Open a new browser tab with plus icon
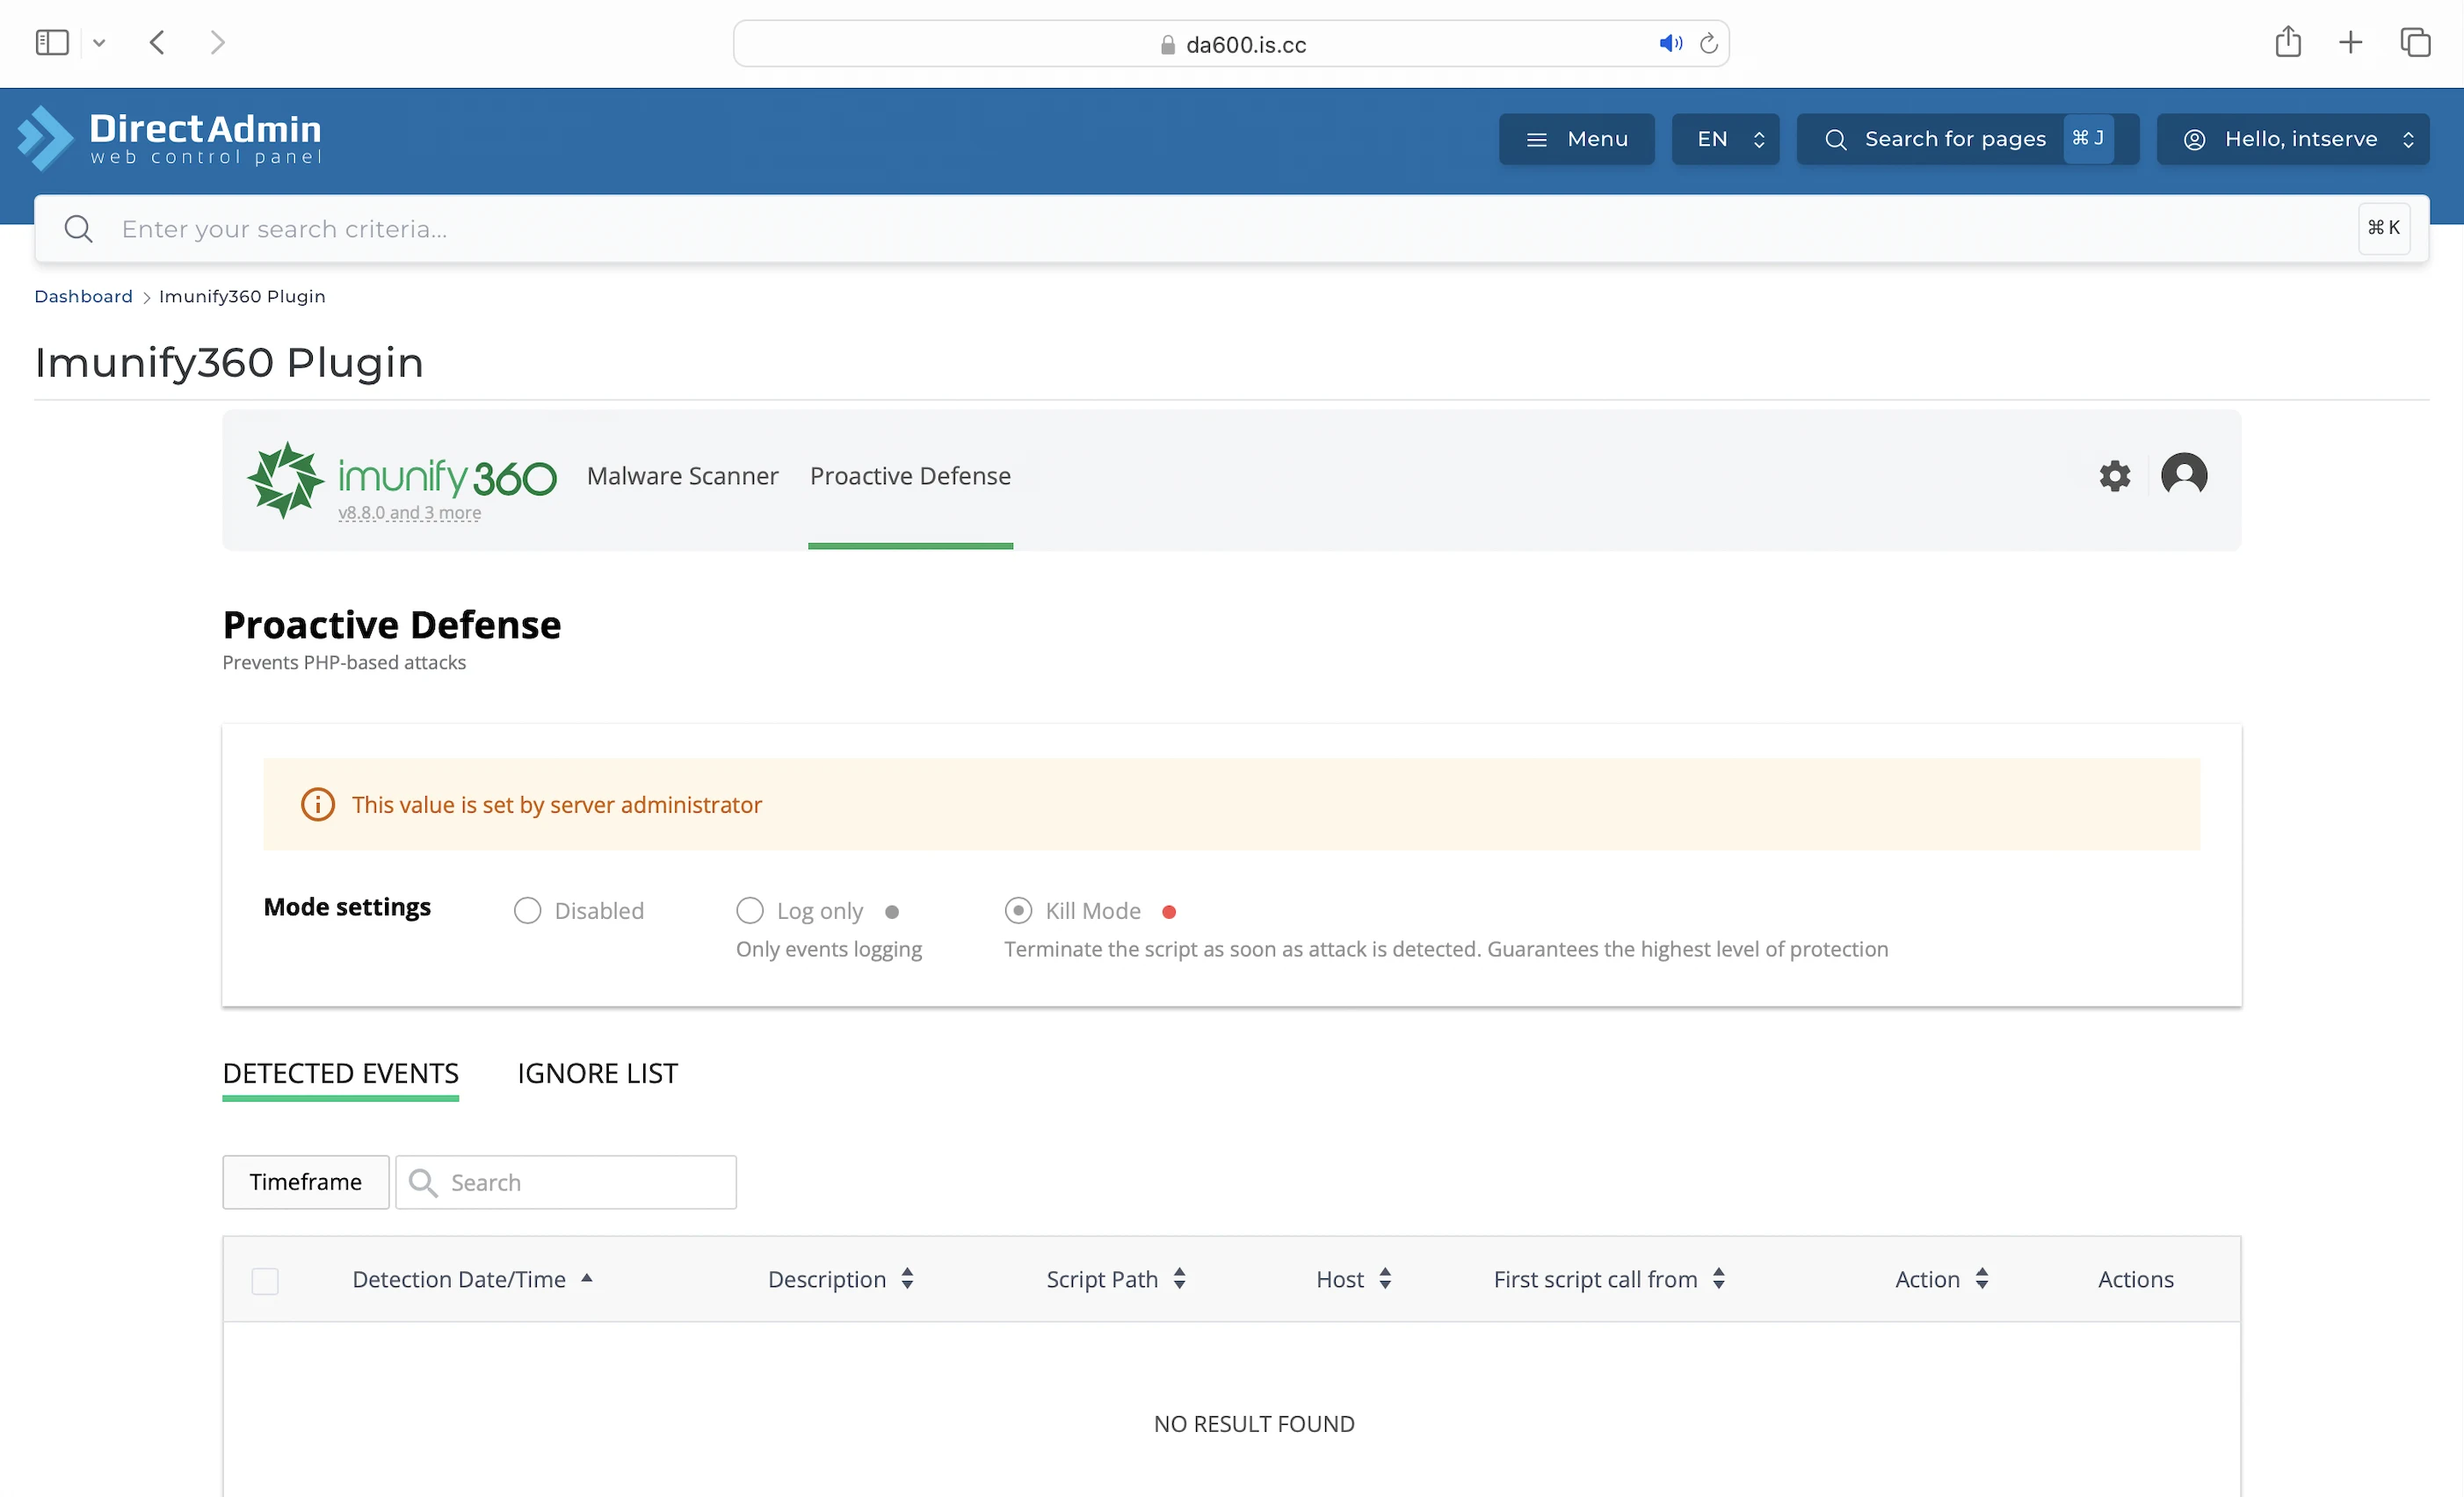 tap(2350, 42)
